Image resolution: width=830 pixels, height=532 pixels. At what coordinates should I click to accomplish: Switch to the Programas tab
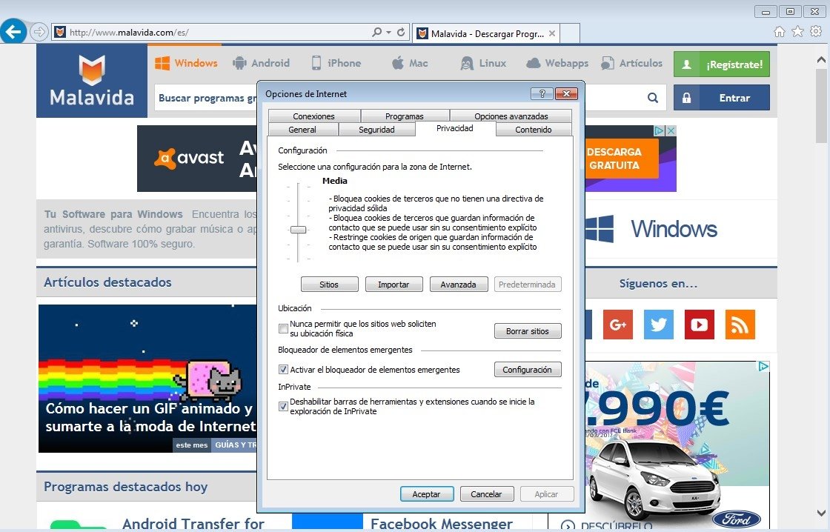point(405,116)
